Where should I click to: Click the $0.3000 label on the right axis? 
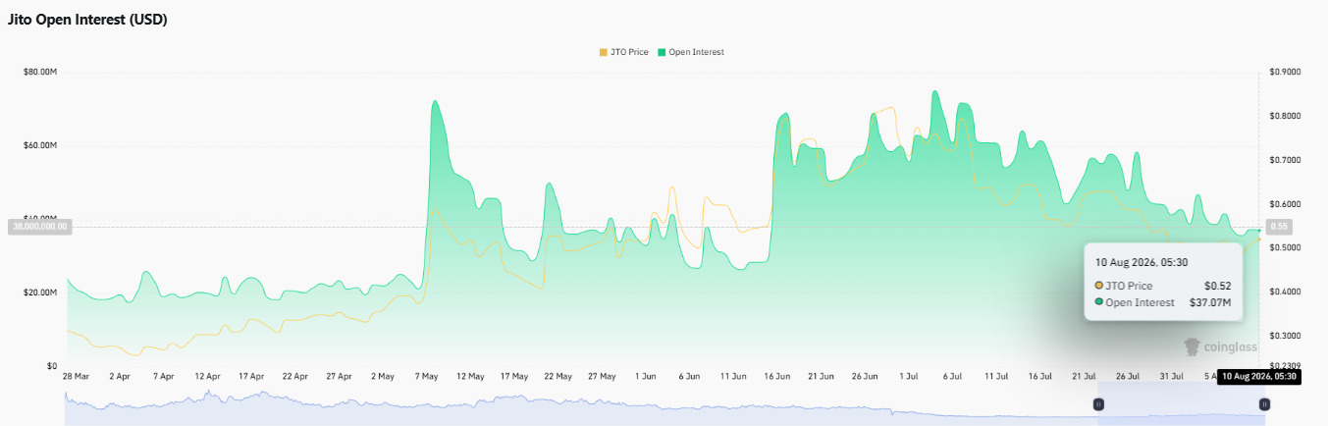(1284, 336)
